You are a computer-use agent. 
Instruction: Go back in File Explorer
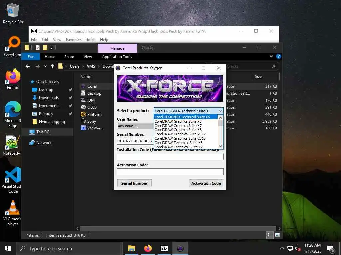[x=28, y=66]
